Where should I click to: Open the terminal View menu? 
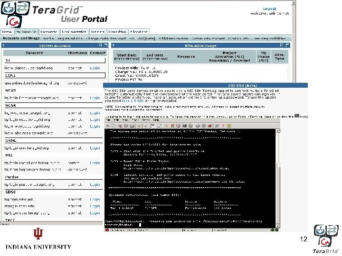(125, 120)
